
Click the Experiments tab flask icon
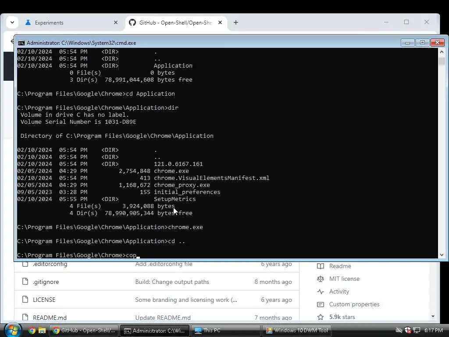[28, 22]
